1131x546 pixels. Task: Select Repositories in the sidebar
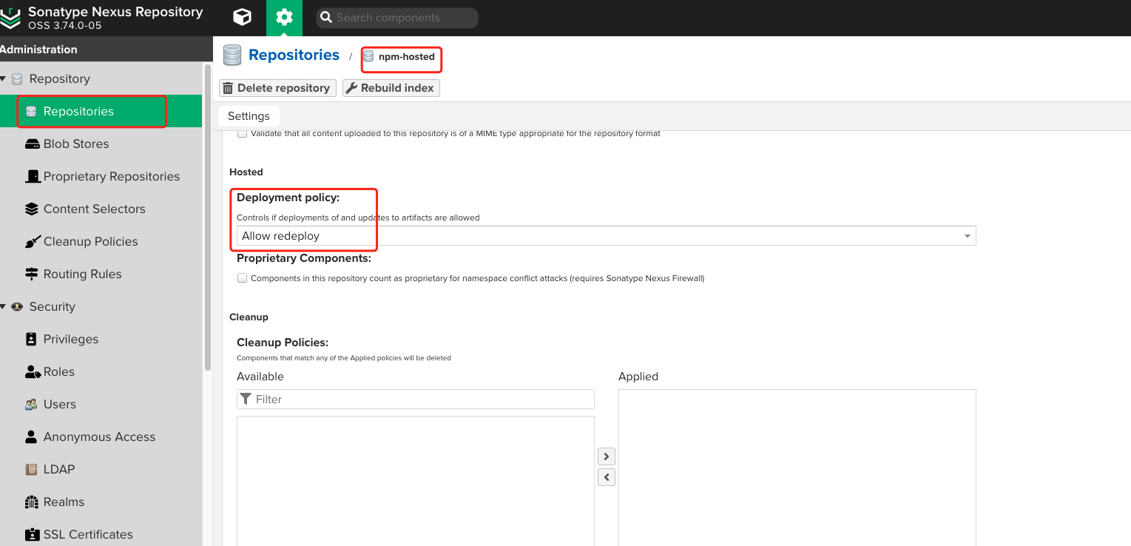[101, 112]
